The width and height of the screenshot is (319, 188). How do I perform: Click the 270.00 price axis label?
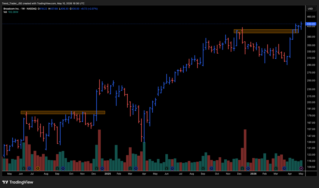[x=311, y=73]
